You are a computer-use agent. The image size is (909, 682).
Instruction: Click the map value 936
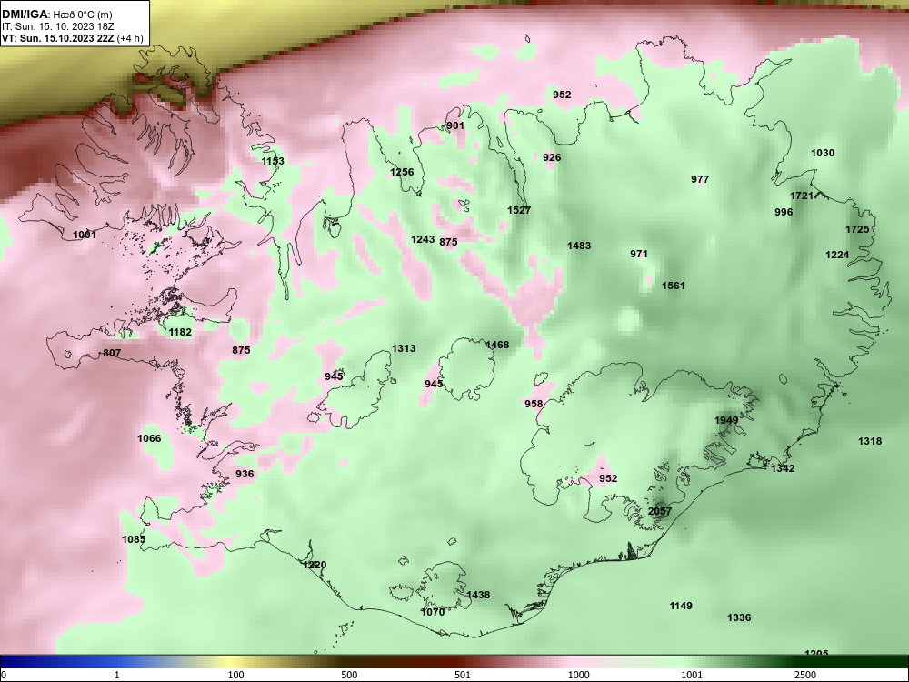(245, 475)
